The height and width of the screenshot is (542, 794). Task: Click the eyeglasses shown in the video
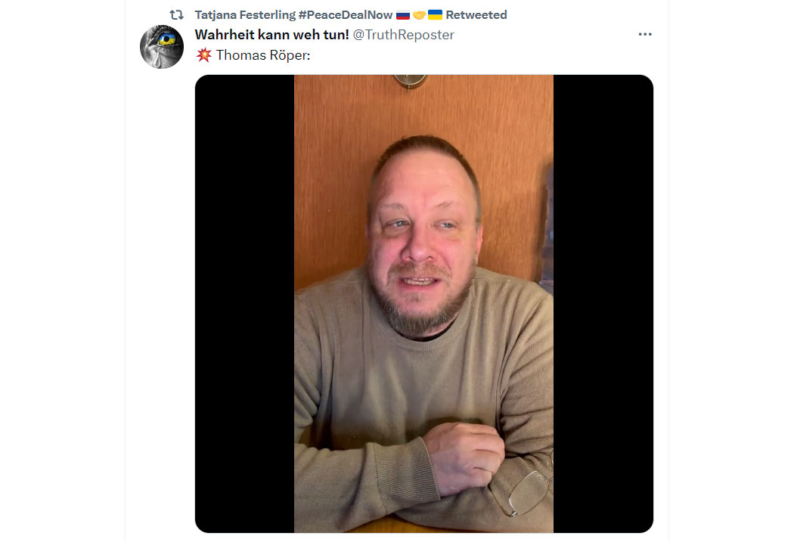[528, 490]
